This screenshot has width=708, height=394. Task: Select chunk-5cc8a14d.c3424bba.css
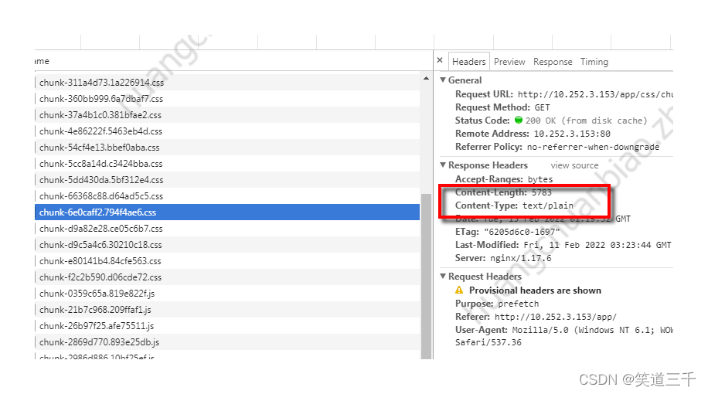(x=227, y=164)
